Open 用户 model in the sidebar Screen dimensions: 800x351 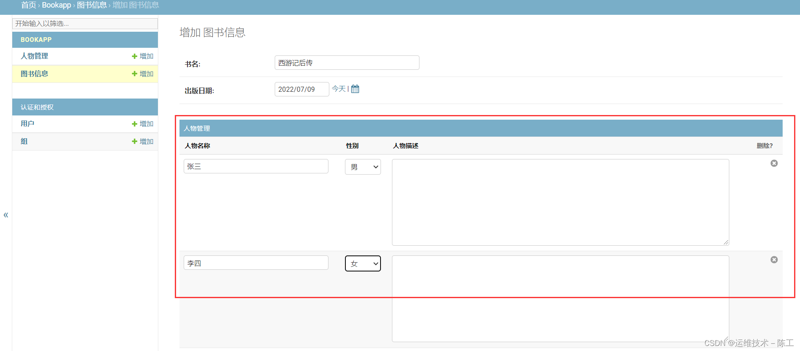coord(28,123)
